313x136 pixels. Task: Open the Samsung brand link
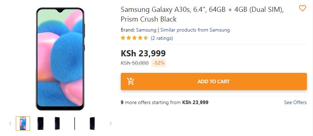coord(146,30)
